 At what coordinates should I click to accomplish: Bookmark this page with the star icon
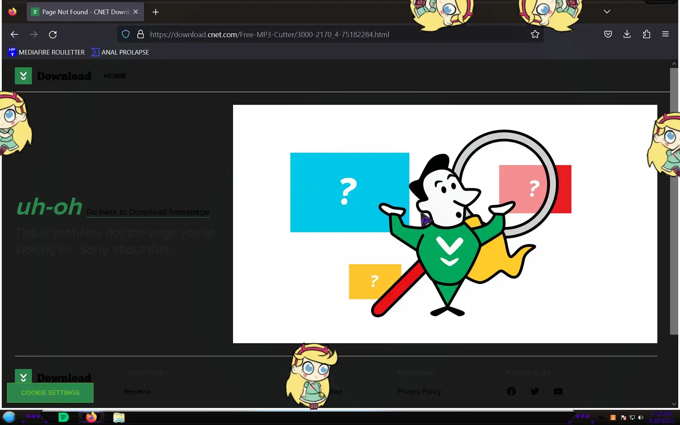pyautogui.click(x=535, y=34)
